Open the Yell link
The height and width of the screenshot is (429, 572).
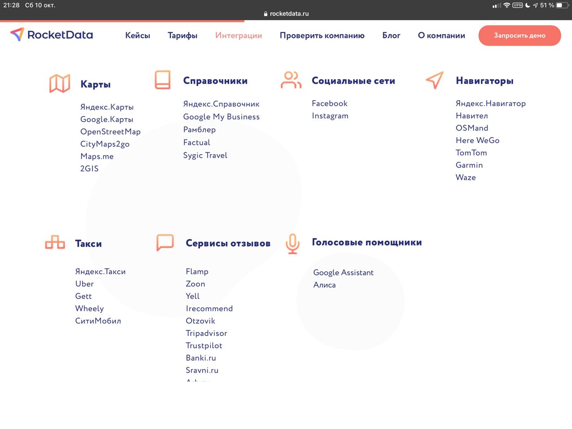click(x=193, y=296)
